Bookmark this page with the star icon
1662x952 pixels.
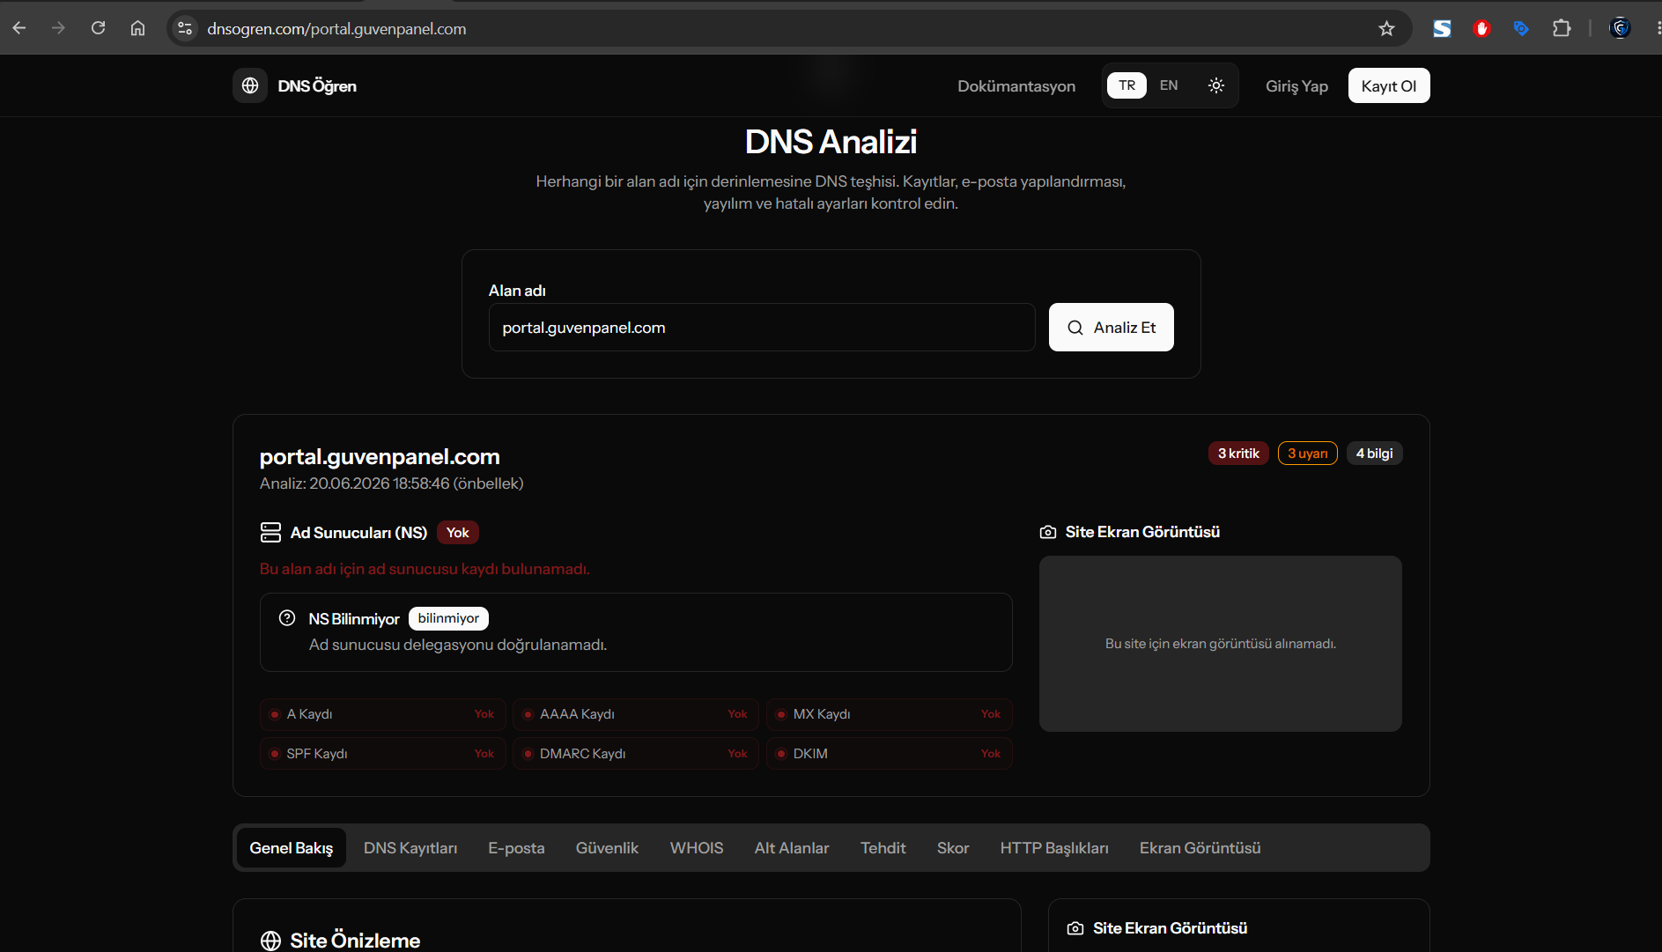pos(1386,28)
